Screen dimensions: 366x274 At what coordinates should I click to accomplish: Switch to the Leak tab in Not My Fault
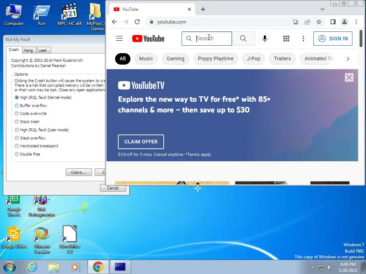[x=43, y=50]
